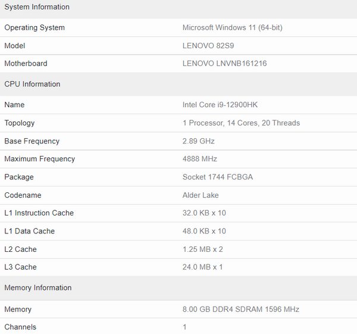Click the L1 Instruction Cache label
The image size is (357, 334).
point(39,213)
